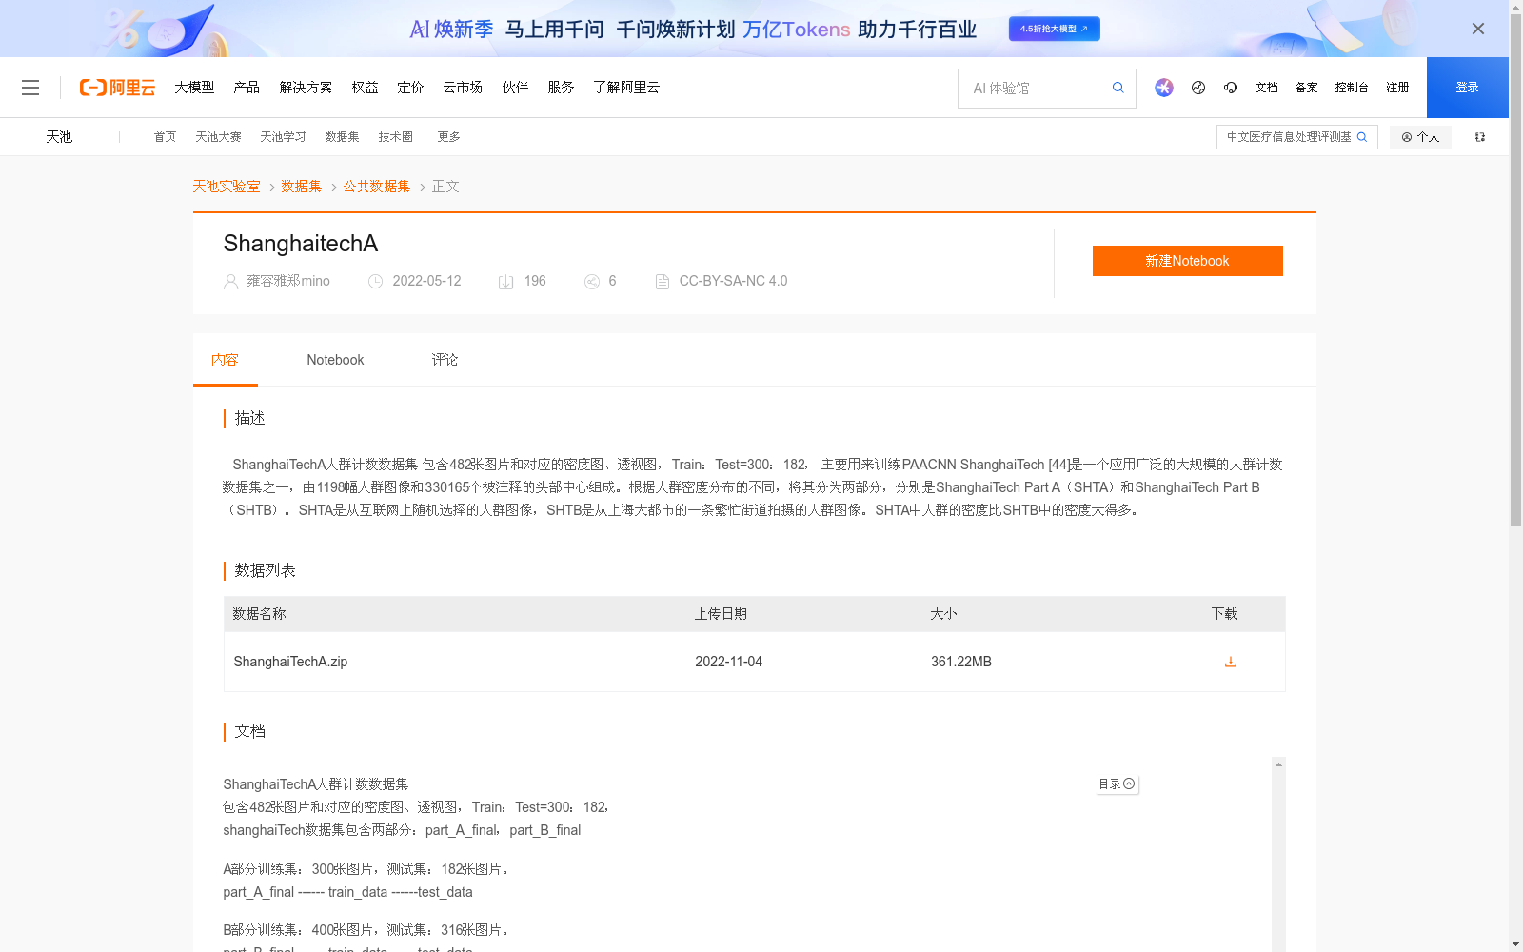Click the 天池 title link
Image resolution: width=1523 pixels, height=952 pixels.
click(59, 137)
